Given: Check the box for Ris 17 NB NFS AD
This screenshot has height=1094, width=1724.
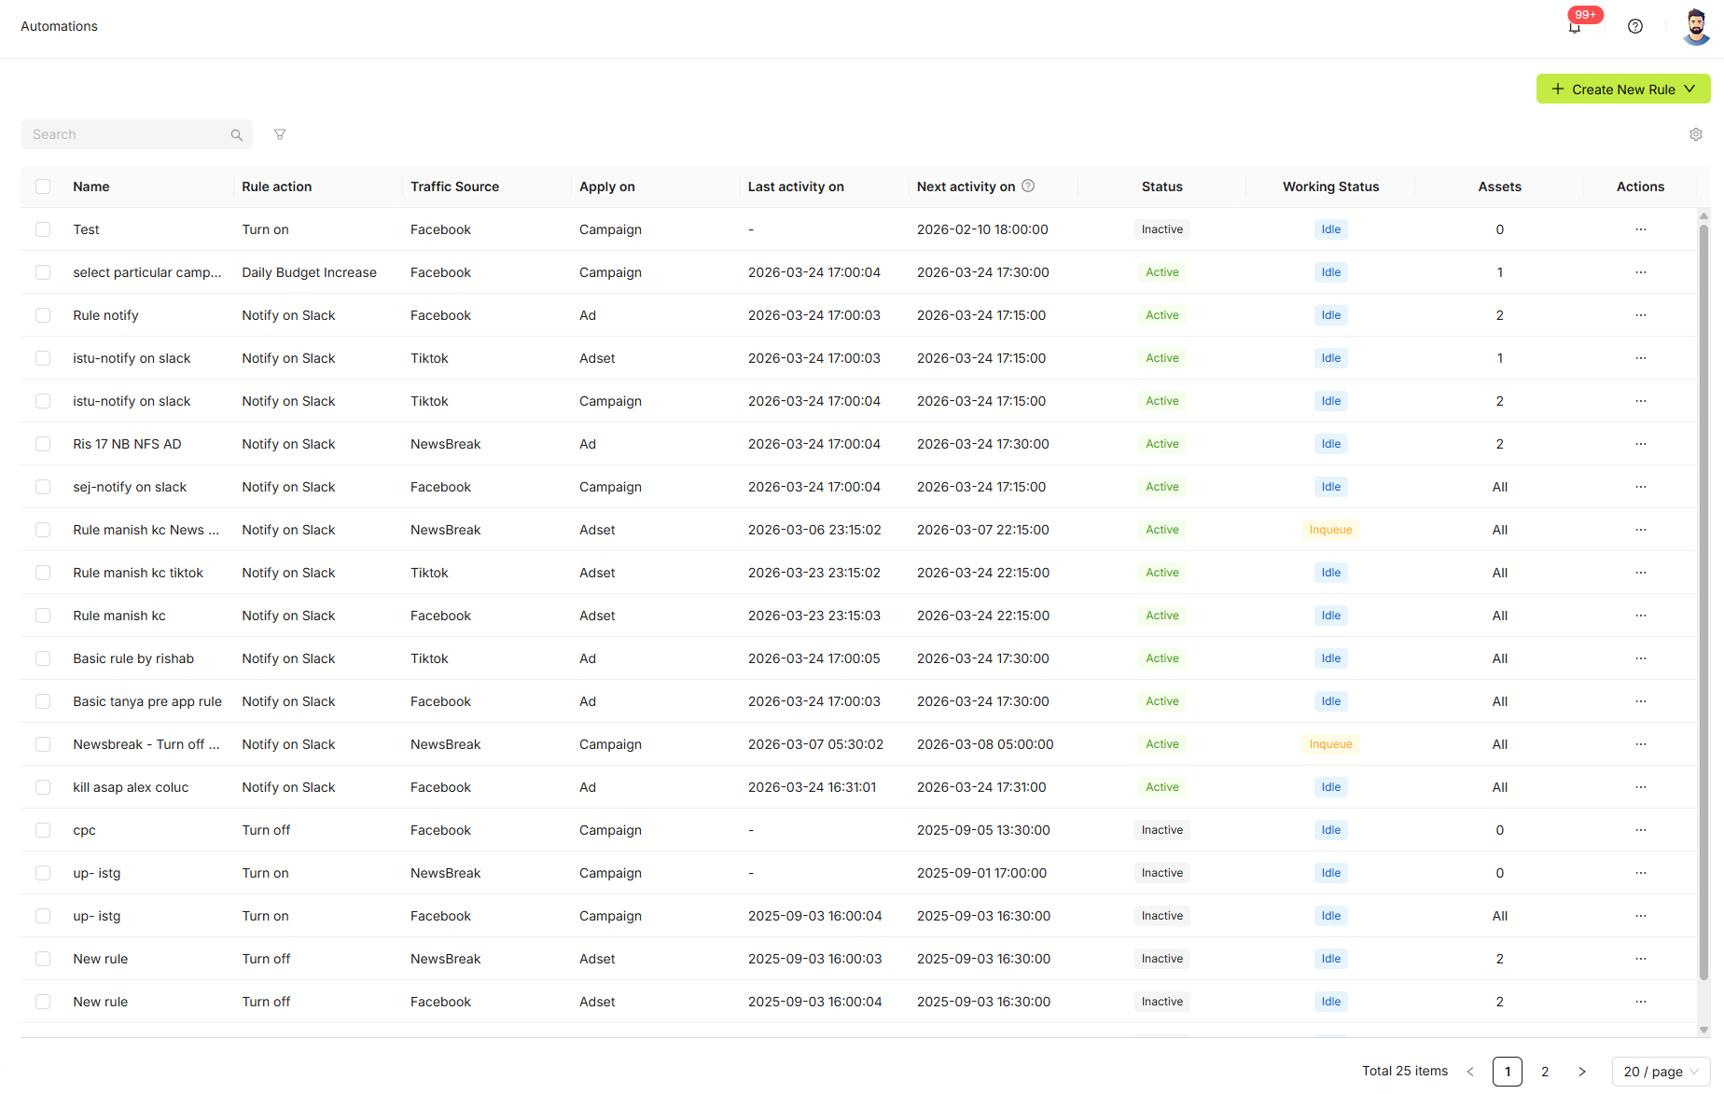Looking at the screenshot, I should [x=43, y=444].
